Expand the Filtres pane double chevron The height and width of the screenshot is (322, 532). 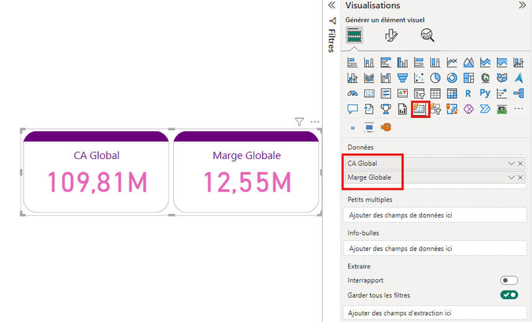[x=331, y=5]
